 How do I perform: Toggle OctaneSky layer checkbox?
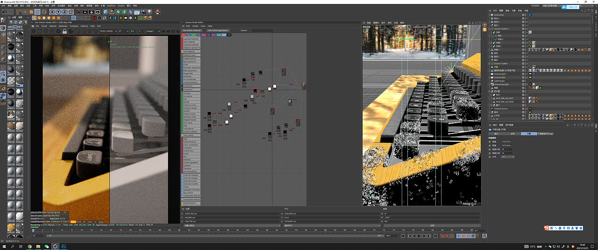pos(523,15)
